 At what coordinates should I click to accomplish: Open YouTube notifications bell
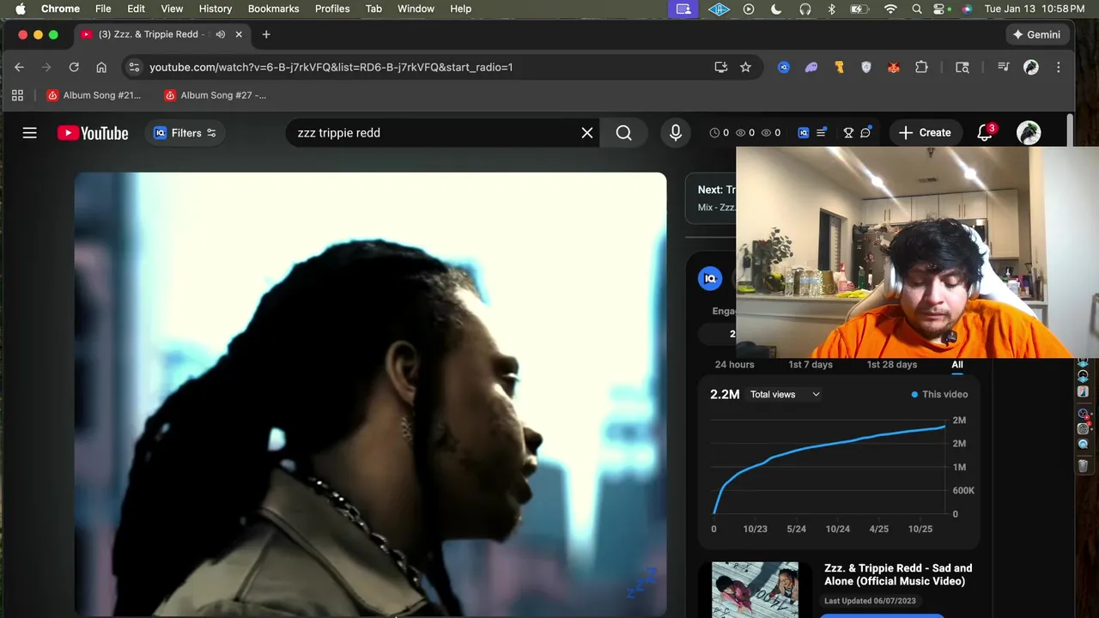pos(985,133)
